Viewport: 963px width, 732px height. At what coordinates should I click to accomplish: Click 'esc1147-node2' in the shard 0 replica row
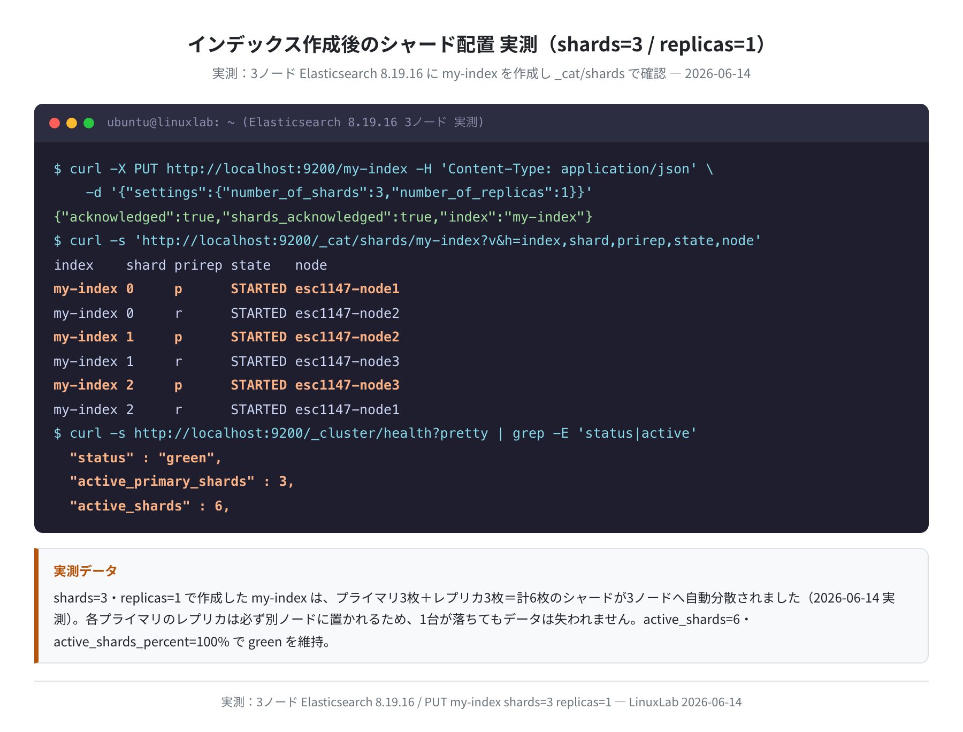[x=347, y=314]
